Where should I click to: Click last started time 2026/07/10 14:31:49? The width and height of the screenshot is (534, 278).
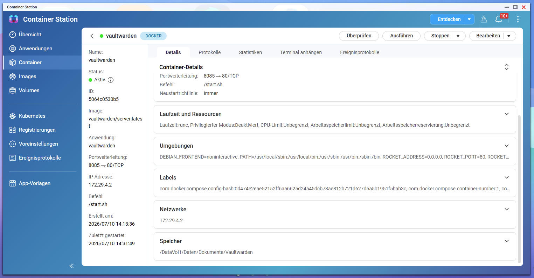click(x=112, y=243)
